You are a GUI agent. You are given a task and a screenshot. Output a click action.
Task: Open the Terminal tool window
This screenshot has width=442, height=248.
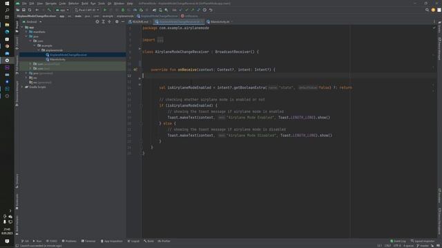[88, 241]
